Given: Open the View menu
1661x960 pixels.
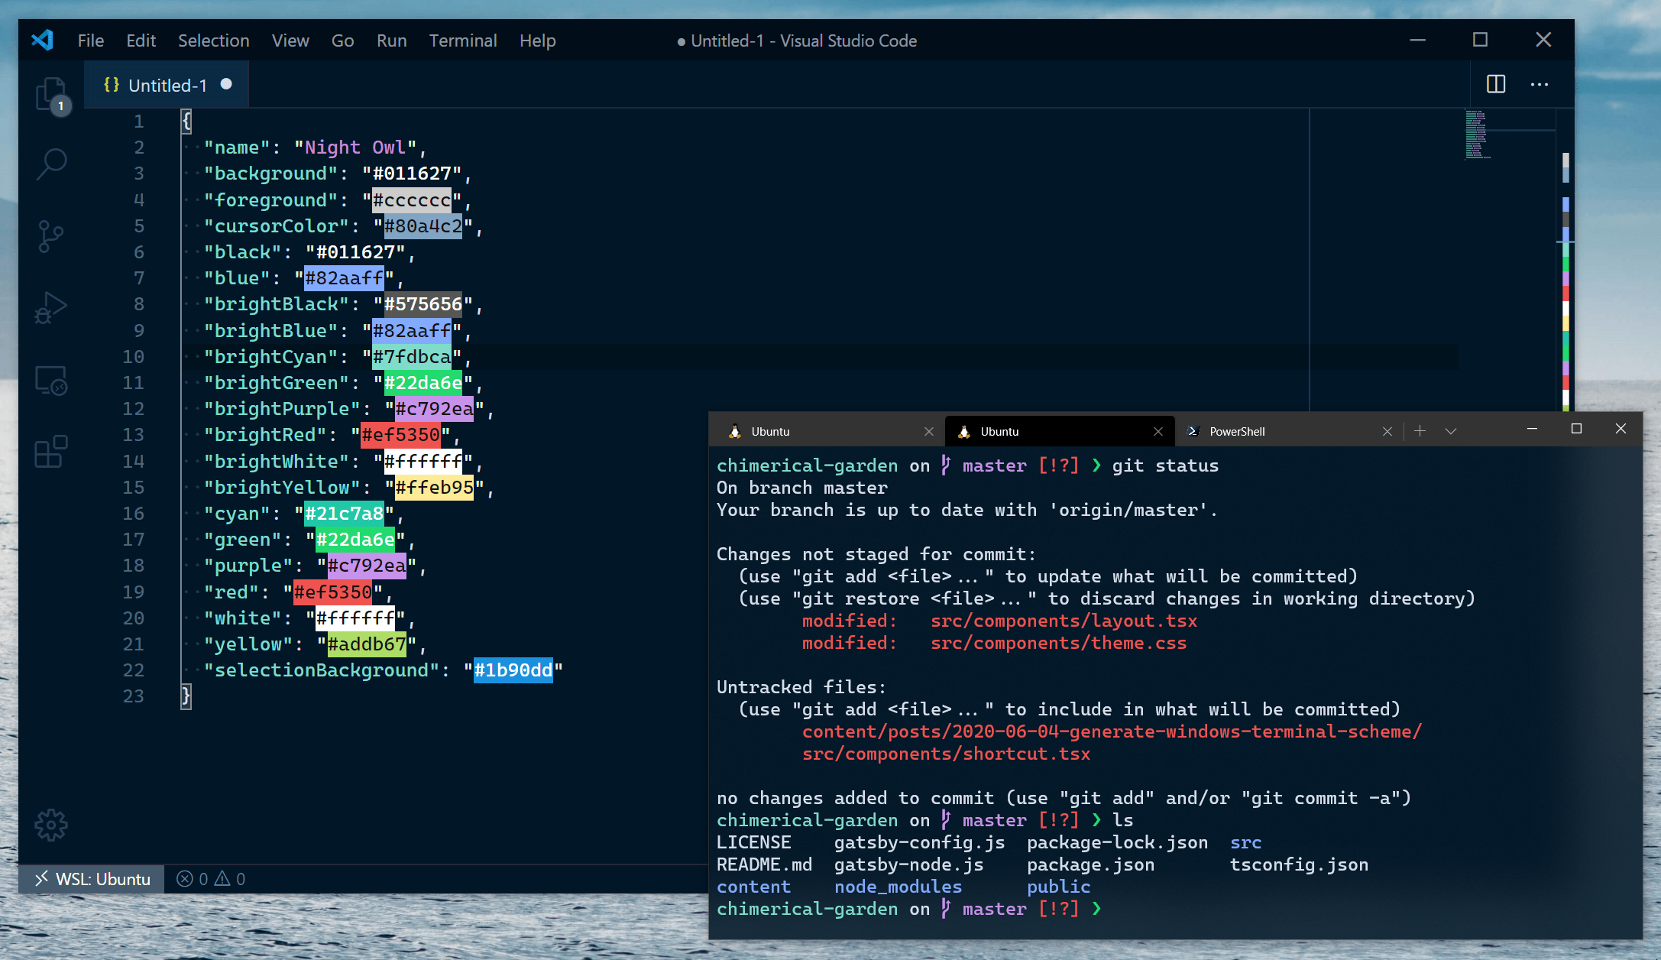Looking at the screenshot, I should click(290, 41).
